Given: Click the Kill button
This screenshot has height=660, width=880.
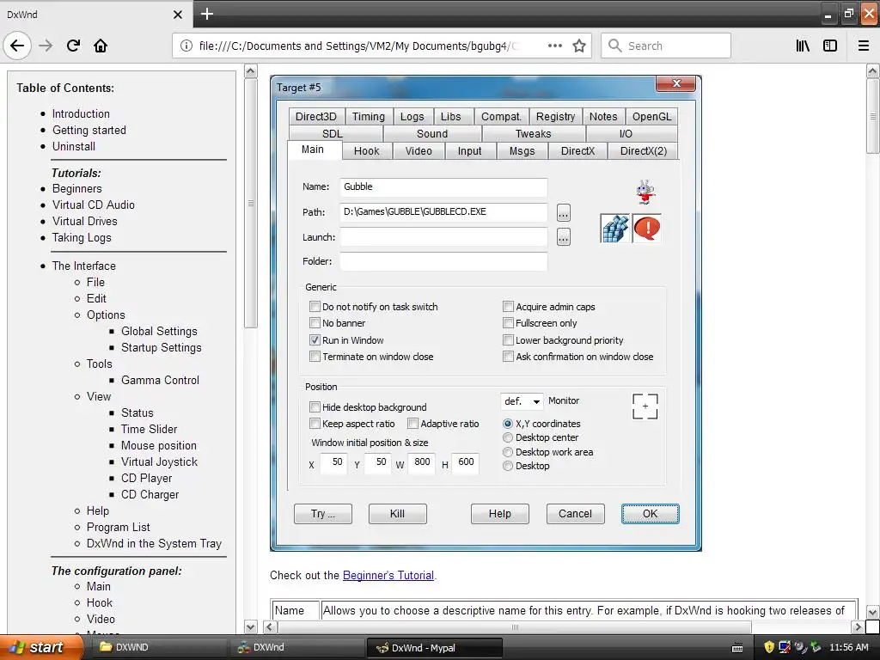Looking at the screenshot, I should pos(397,514).
